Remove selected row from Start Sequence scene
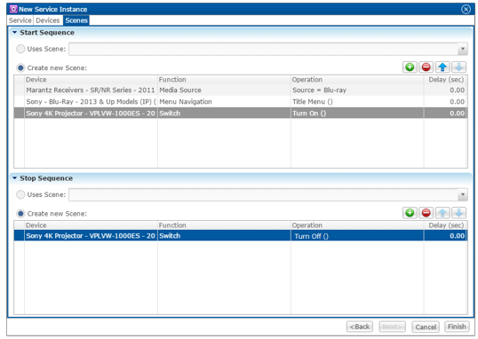478x339 pixels. [x=426, y=67]
